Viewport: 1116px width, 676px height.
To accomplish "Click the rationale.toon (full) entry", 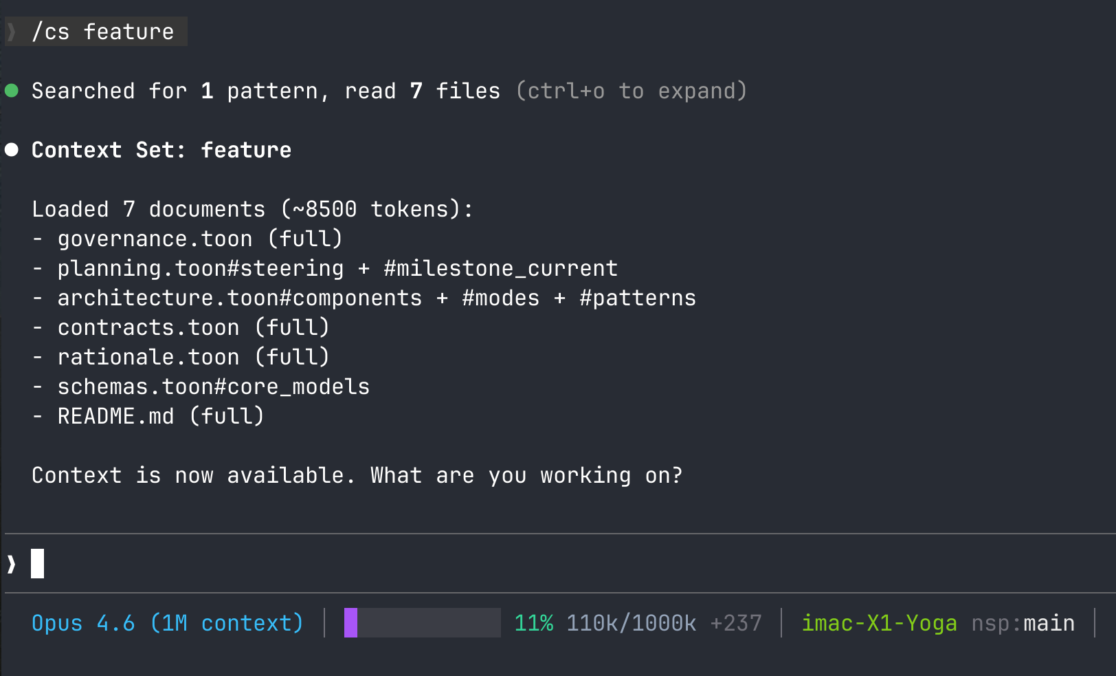I will pos(193,357).
